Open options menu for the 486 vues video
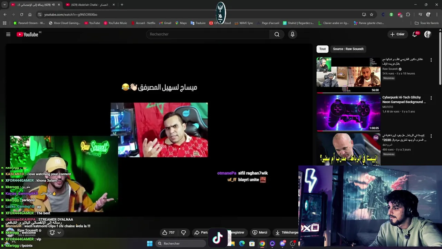This screenshot has width=442, height=249. point(431,136)
